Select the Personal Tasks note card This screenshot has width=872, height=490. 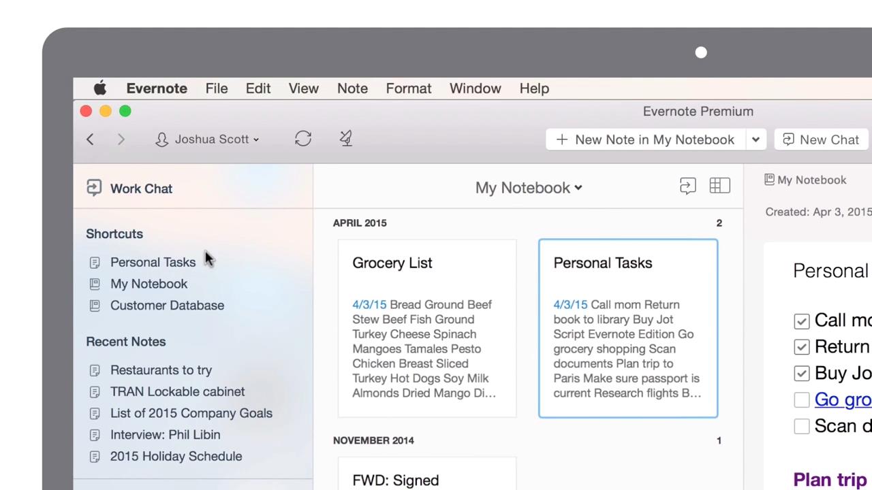tap(628, 328)
